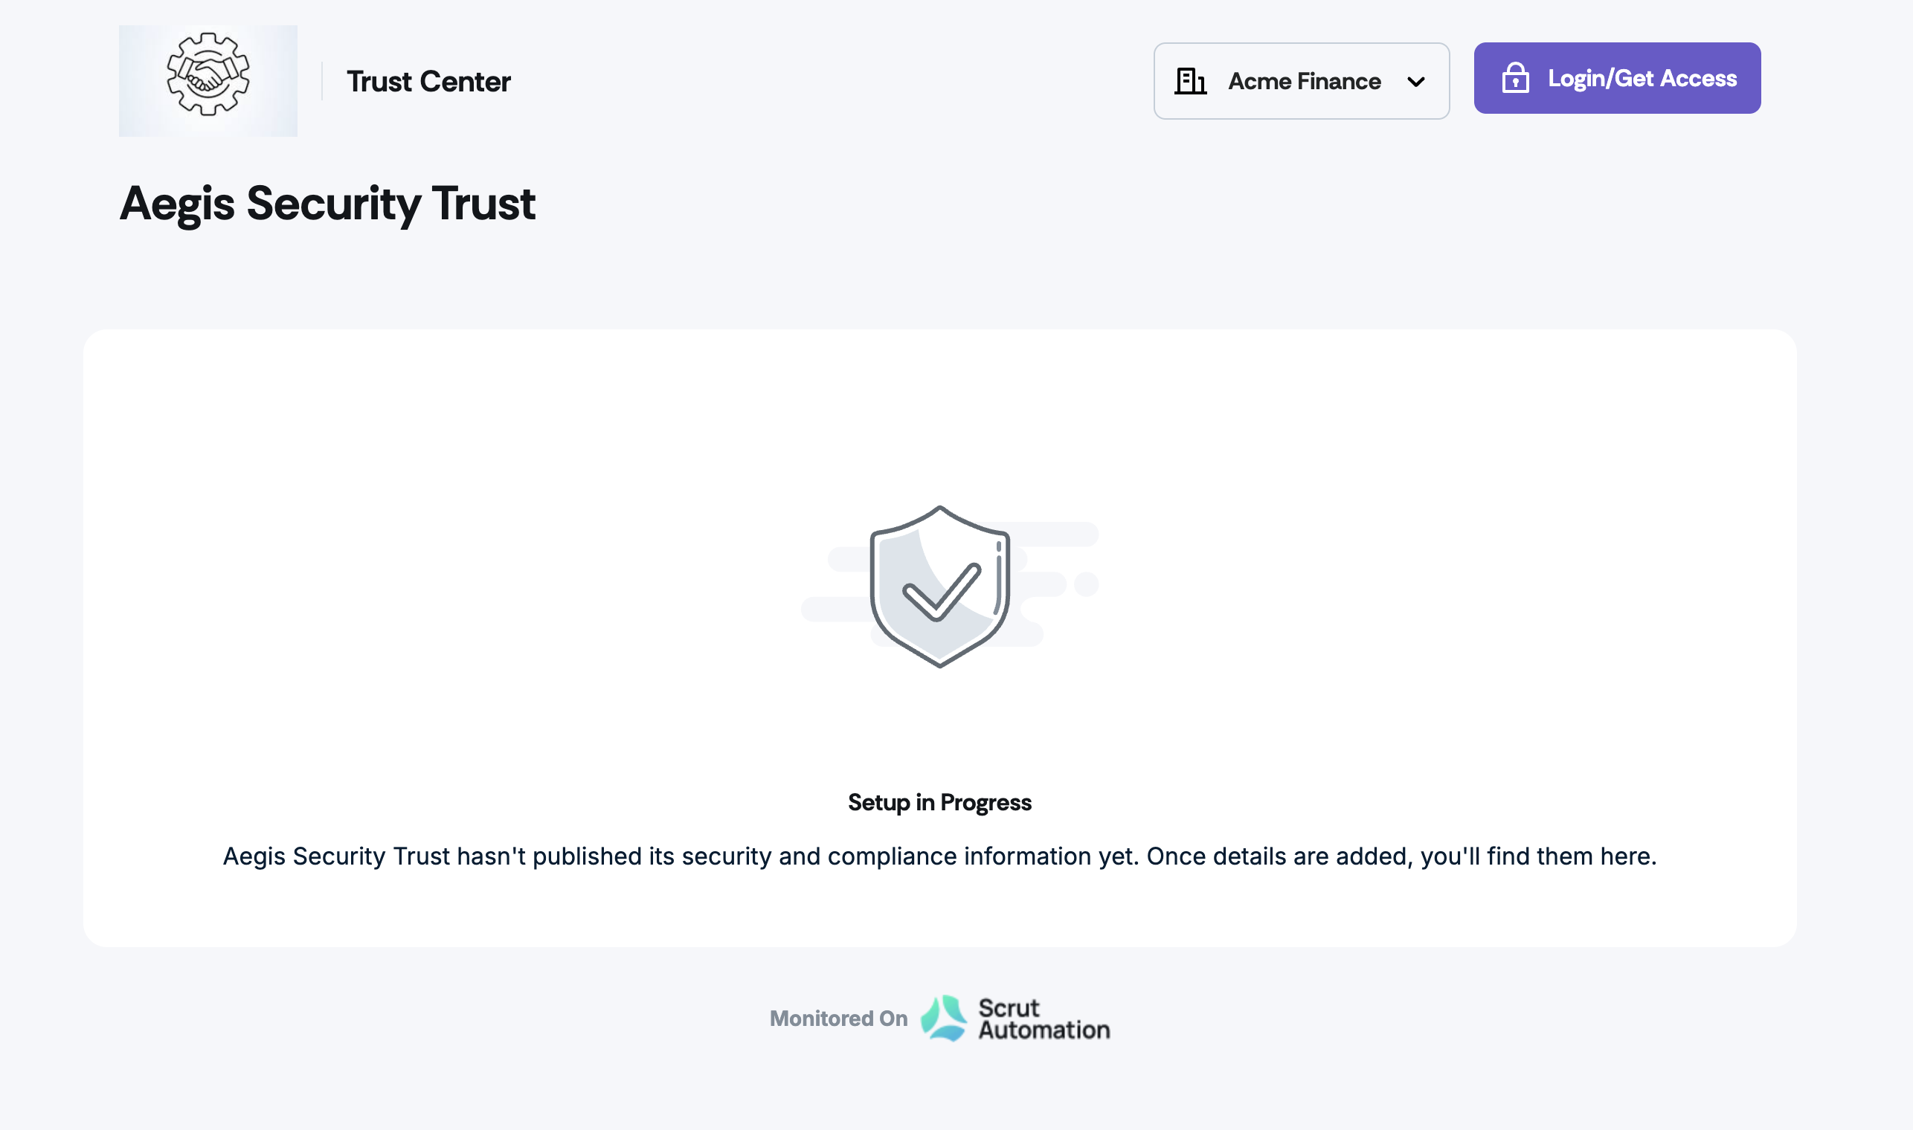This screenshot has height=1130, width=1913.
Task: Select the Trust Center header title
Action: [x=428, y=82]
